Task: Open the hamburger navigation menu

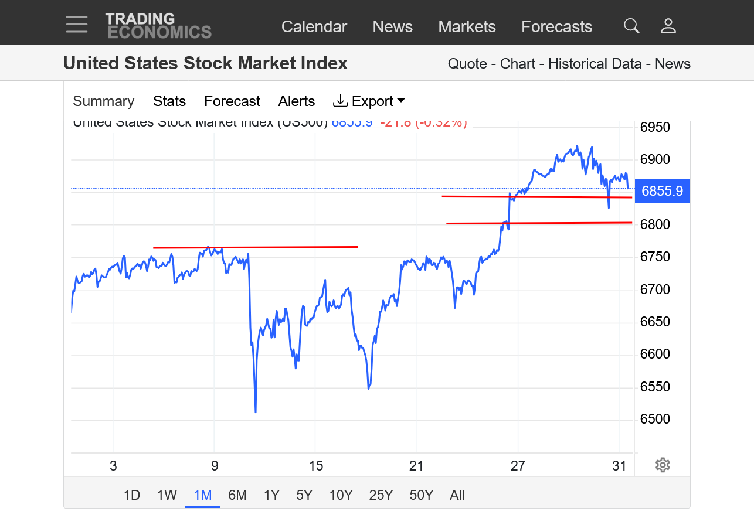Action: pyautogui.click(x=77, y=25)
